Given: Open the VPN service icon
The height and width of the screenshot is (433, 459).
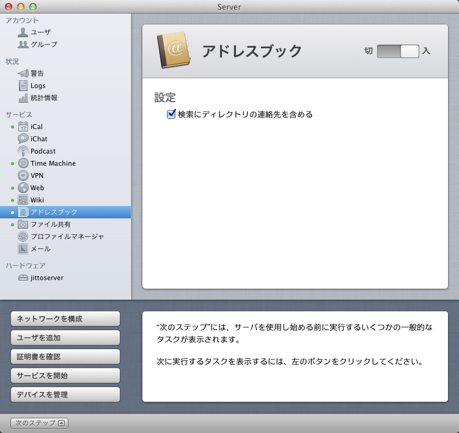Looking at the screenshot, I should [x=23, y=176].
